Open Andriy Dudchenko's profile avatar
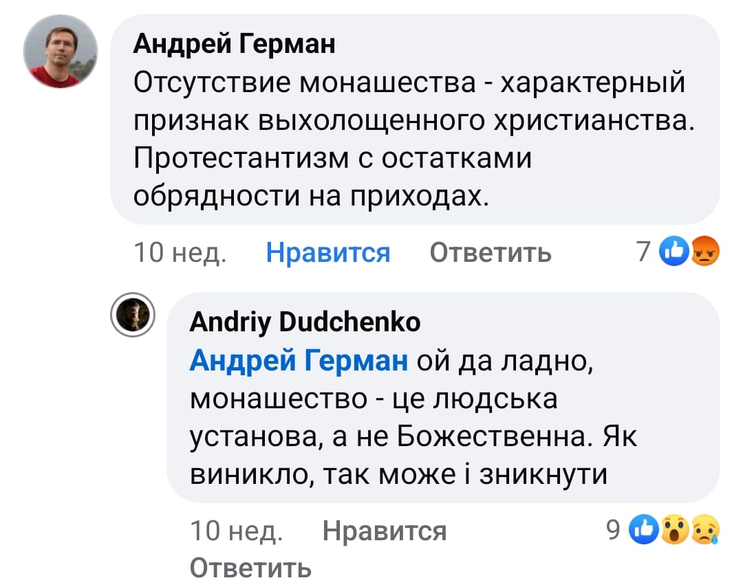Viewport: 743px width, 587px height. click(133, 315)
